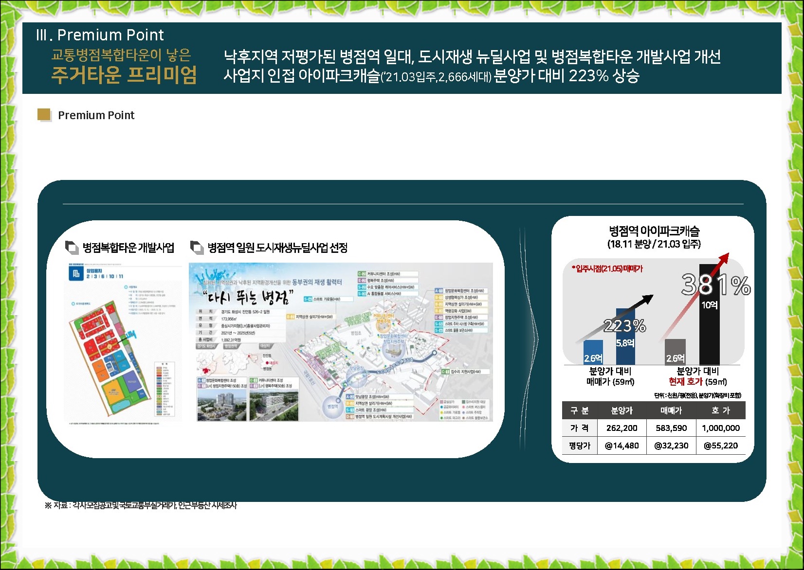Click the cube icon before 병점복합타운 개발사업
Image resolution: width=804 pixels, height=570 pixels.
[x=72, y=248]
